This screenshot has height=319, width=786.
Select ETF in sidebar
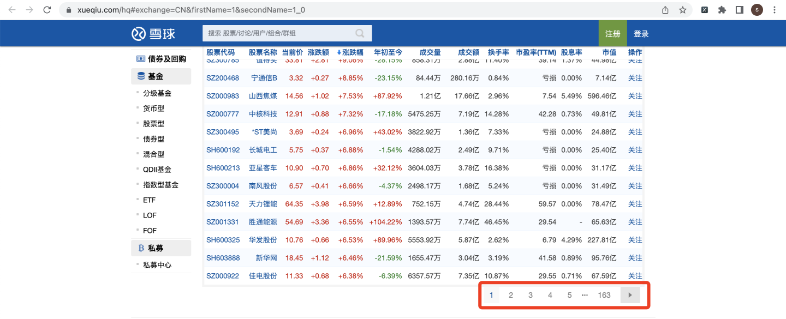point(149,200)
